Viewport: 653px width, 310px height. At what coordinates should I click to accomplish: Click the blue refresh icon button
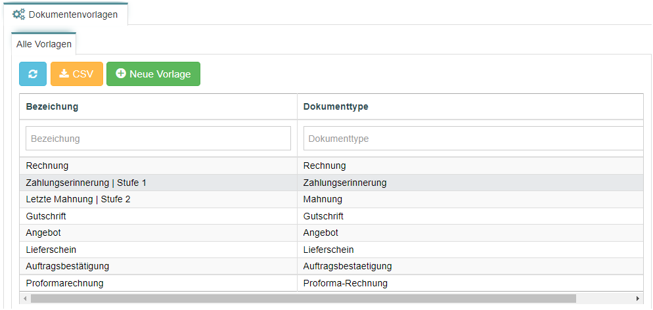tap(33, 74)
